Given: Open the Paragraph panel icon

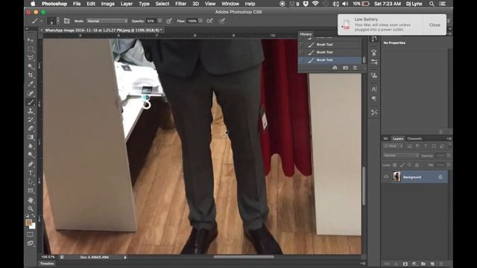Looking at the screenshot, I should [x=374, y=99].
